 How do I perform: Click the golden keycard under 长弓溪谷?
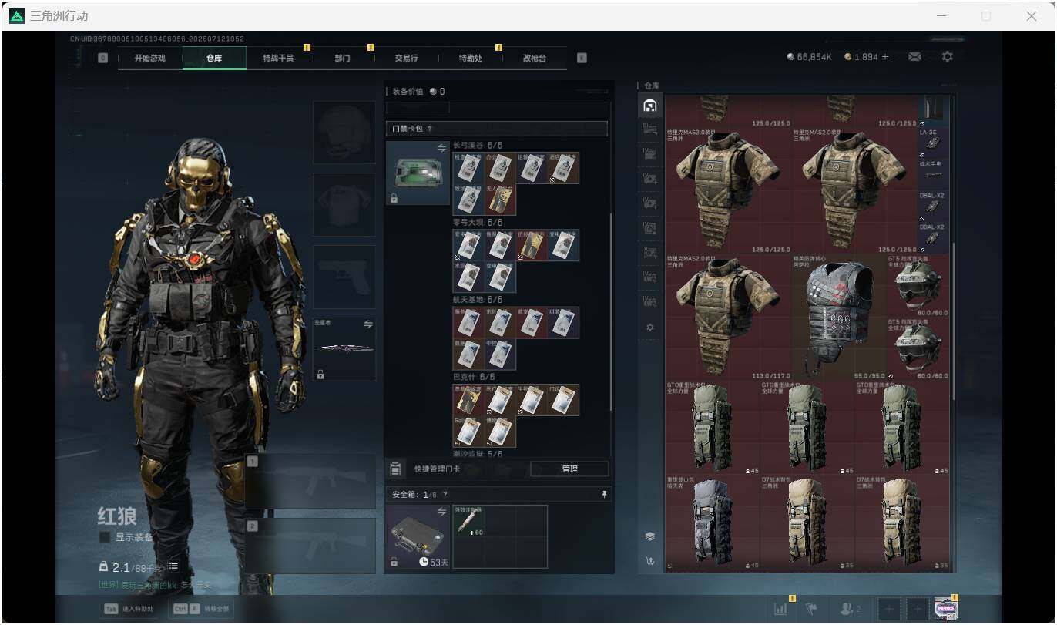point(501,199)
